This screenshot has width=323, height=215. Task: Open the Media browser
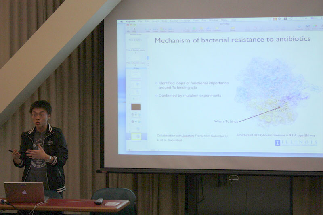coord(308,28)
